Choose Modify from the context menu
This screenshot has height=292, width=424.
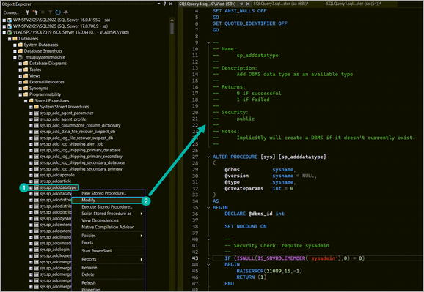[108, 201]
